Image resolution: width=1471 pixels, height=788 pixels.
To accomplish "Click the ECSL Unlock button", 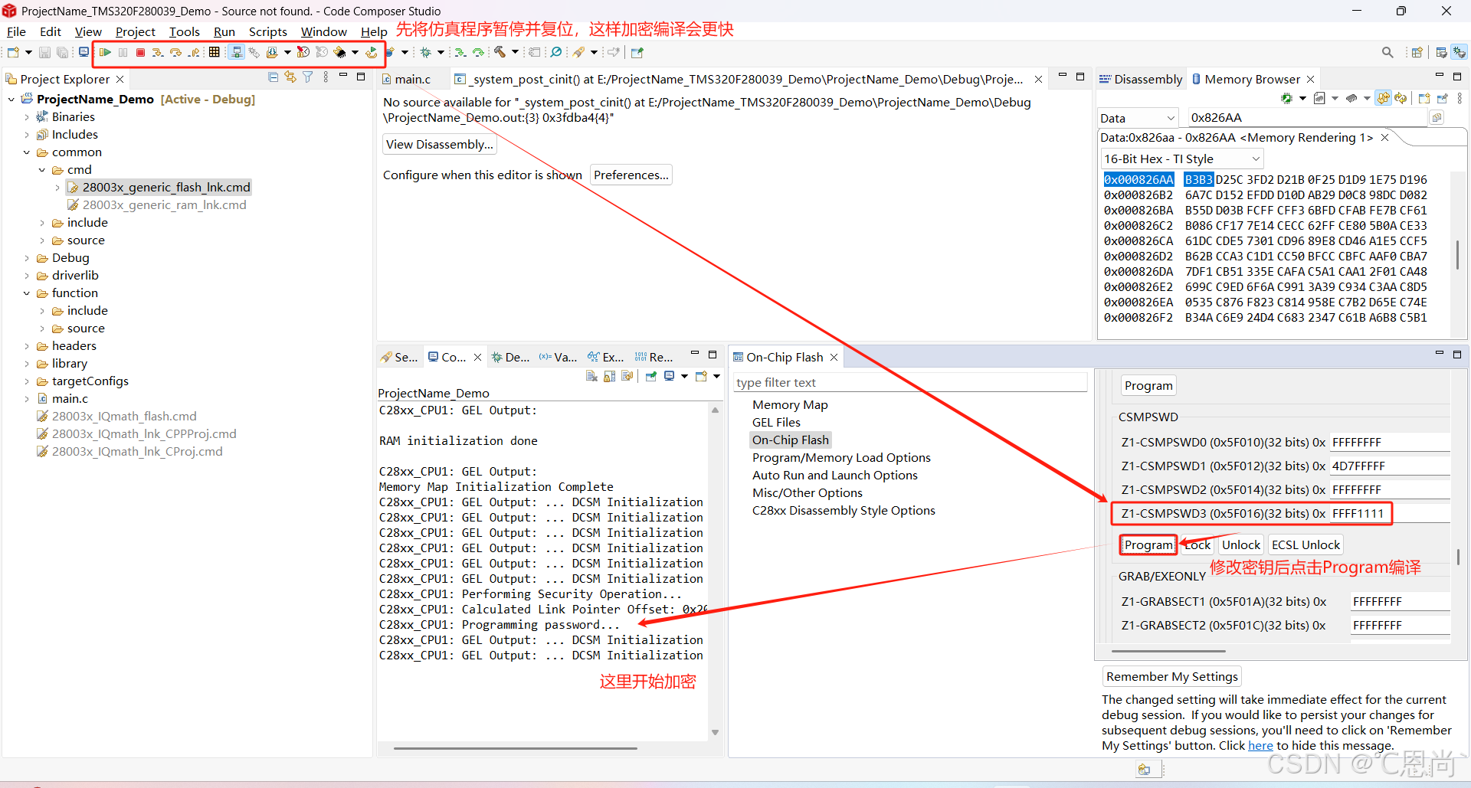I will click(1306, 544).
